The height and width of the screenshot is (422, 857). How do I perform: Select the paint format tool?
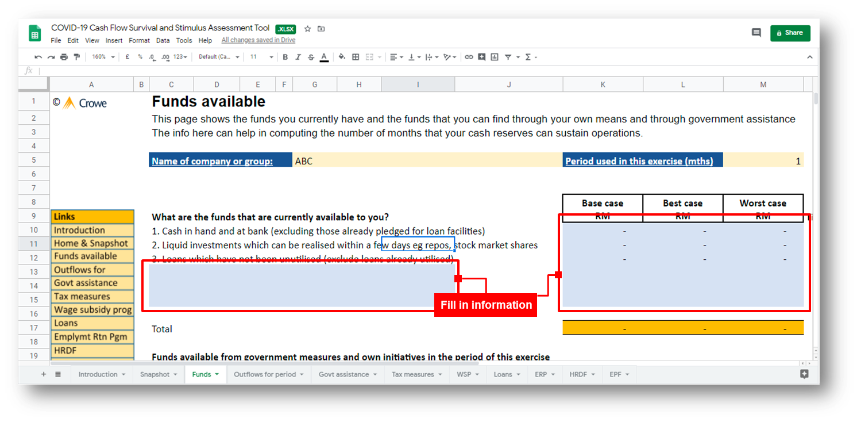pyautogui.click(x=76, y=57)
